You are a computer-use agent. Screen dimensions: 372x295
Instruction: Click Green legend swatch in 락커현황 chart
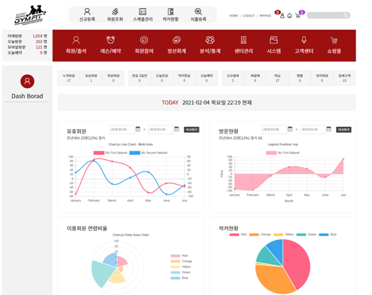[301, 234]
